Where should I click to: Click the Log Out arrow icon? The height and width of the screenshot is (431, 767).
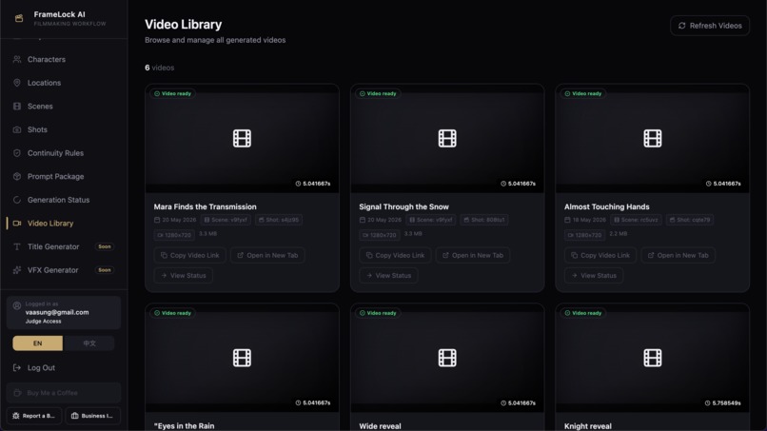[17, 367]
